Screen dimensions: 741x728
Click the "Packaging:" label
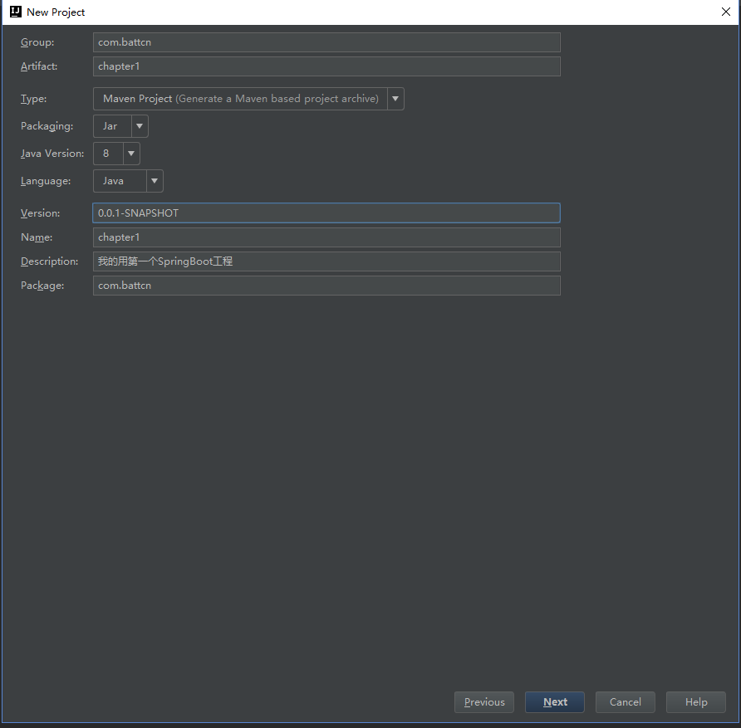tap(47, 126)
